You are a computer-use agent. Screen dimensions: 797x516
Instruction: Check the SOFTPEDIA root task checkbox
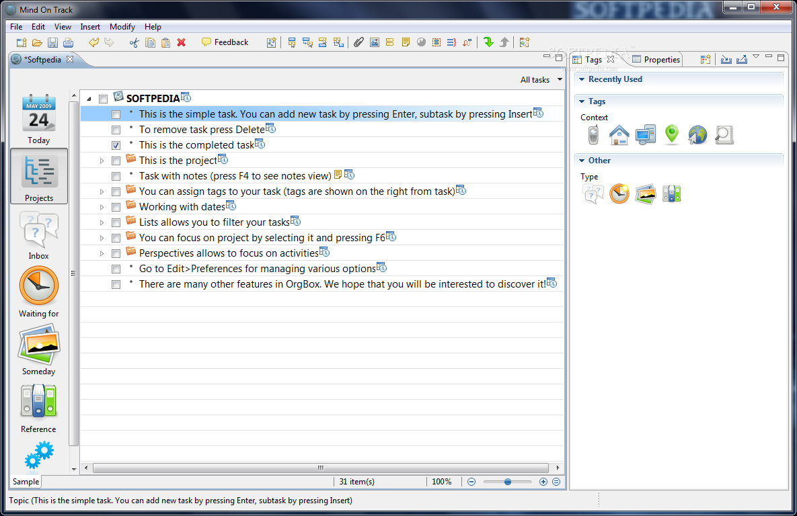click(103, 99)
